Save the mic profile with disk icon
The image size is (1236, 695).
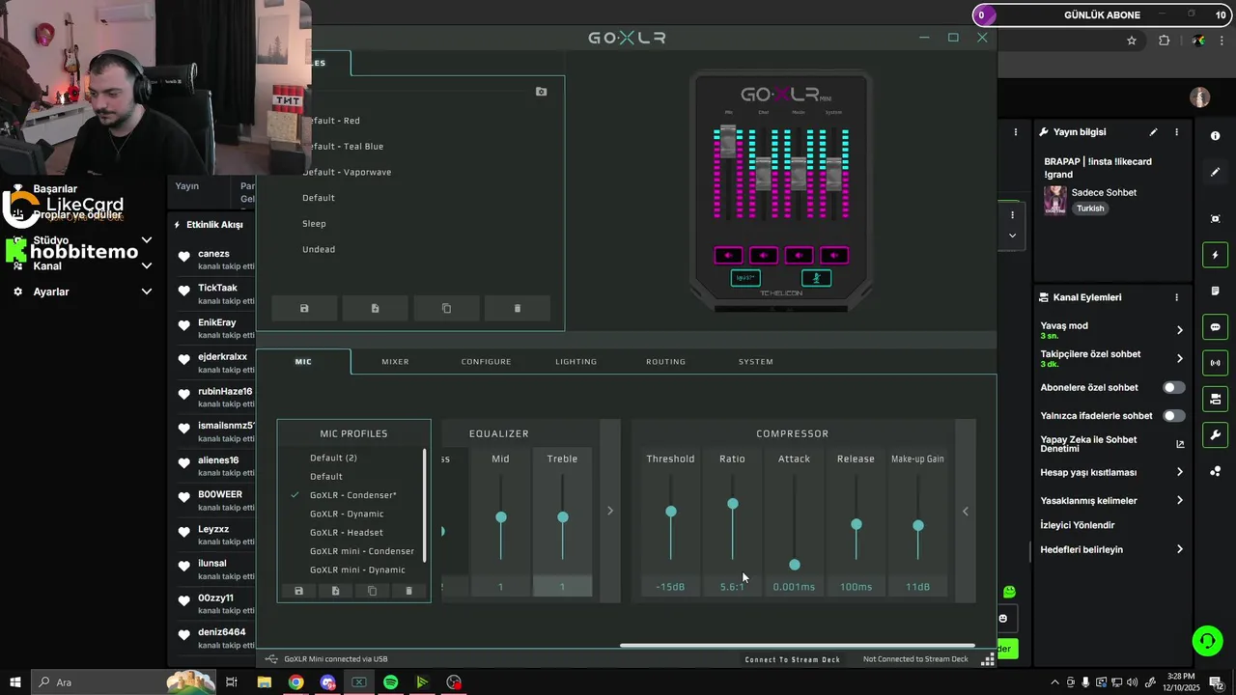298,591
